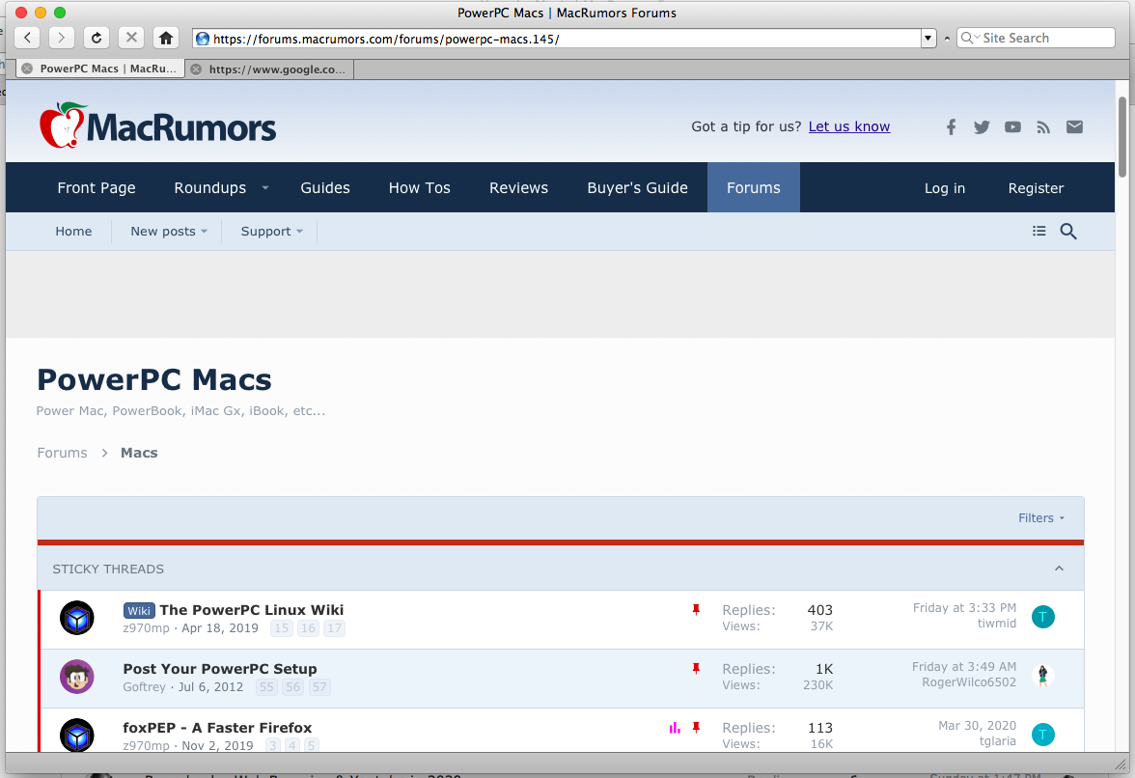Click the sticky pin icon on PowerPC Setup thread
Image resolution: width=1135 pixels, height=778 pixels.
point(696,668)
